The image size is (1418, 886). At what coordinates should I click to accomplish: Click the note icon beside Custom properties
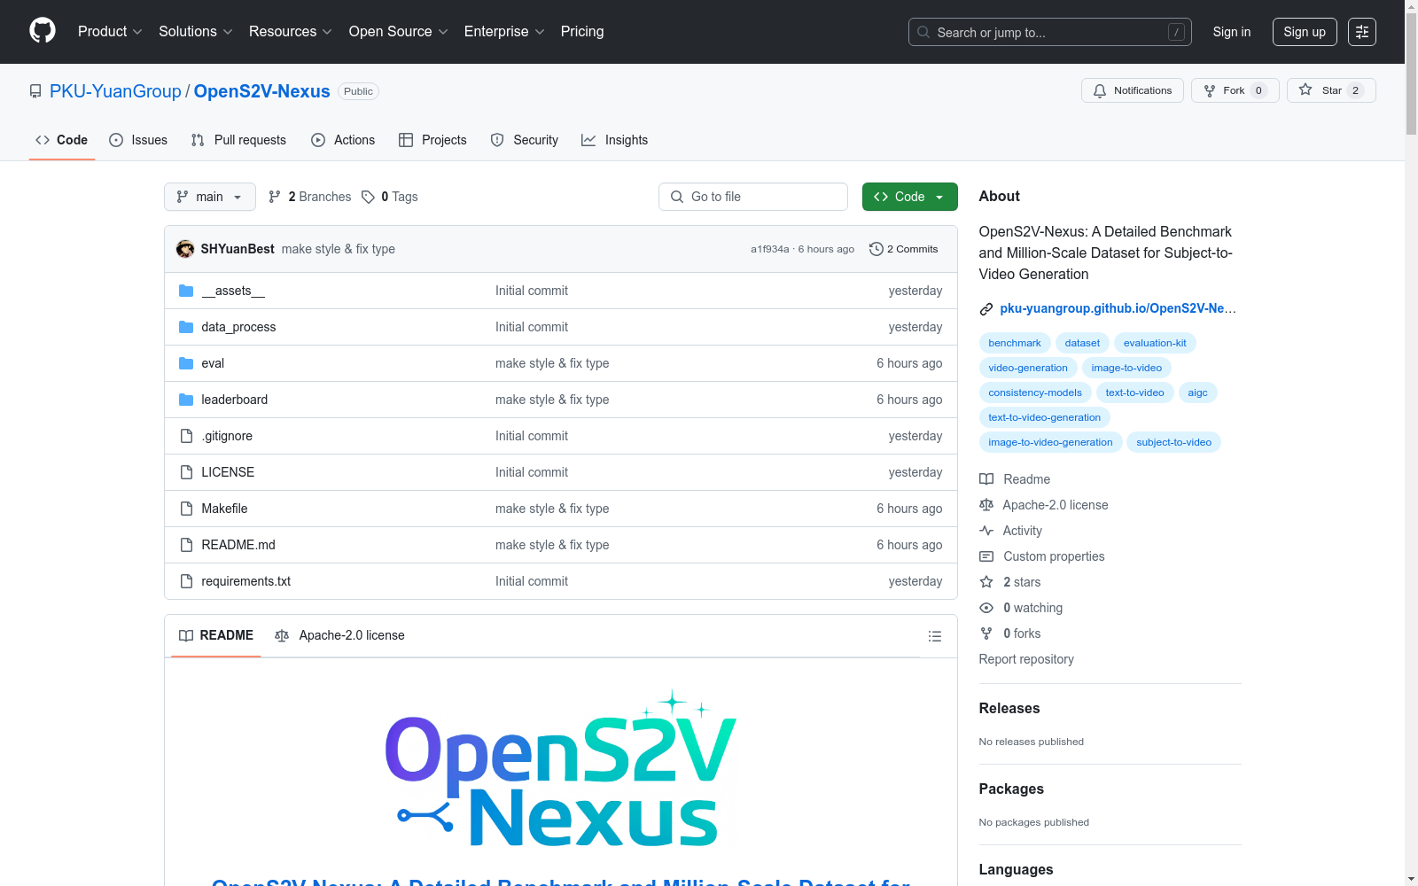coord(986,556)
